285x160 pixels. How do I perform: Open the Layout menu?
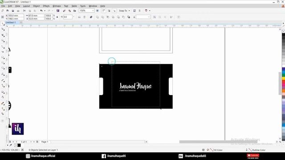[27, 6]
